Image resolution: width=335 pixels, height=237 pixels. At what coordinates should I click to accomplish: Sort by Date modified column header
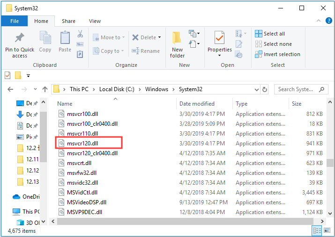197,104
